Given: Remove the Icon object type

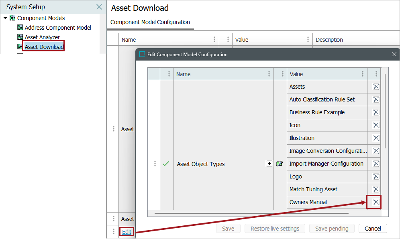Looking at the screenshot, I should click(376, 125).
